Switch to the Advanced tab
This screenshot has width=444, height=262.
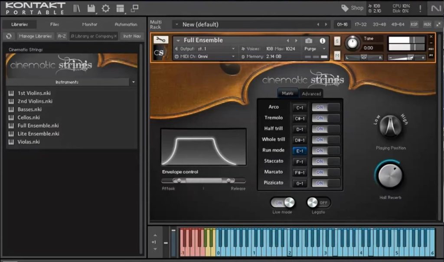pos(311,94)
